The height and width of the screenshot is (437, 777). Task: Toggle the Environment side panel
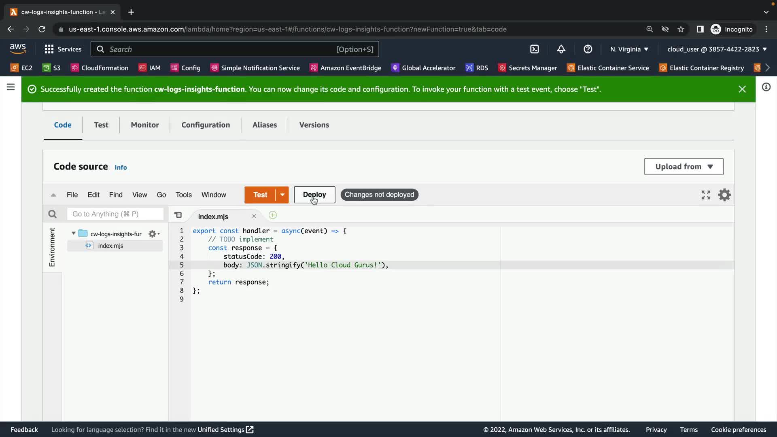point(52,247)
